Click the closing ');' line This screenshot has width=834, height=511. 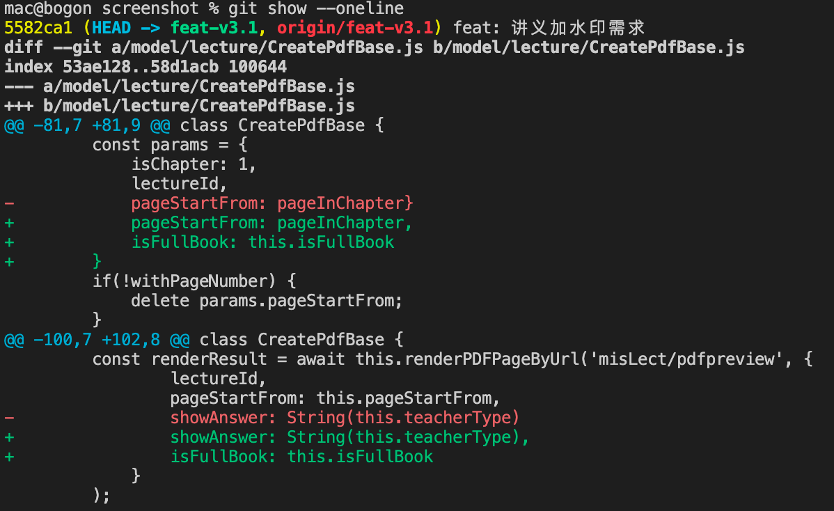102,496
